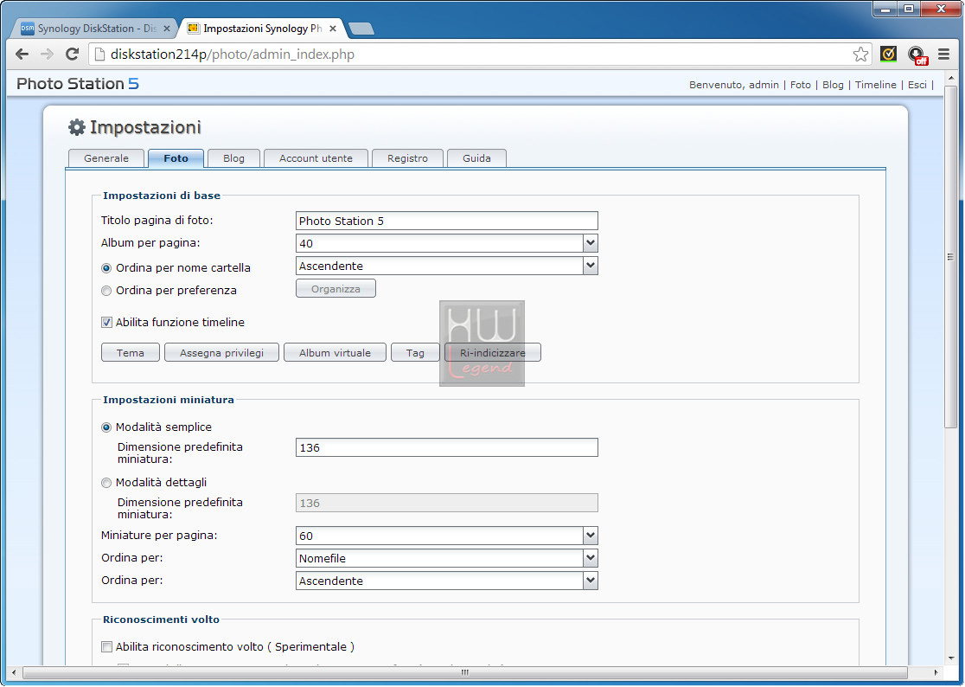Image resolution: width=965 pixels, height=687 pixels.
Task: Click the scroll right arrow
Action: [x=936, y=672]
